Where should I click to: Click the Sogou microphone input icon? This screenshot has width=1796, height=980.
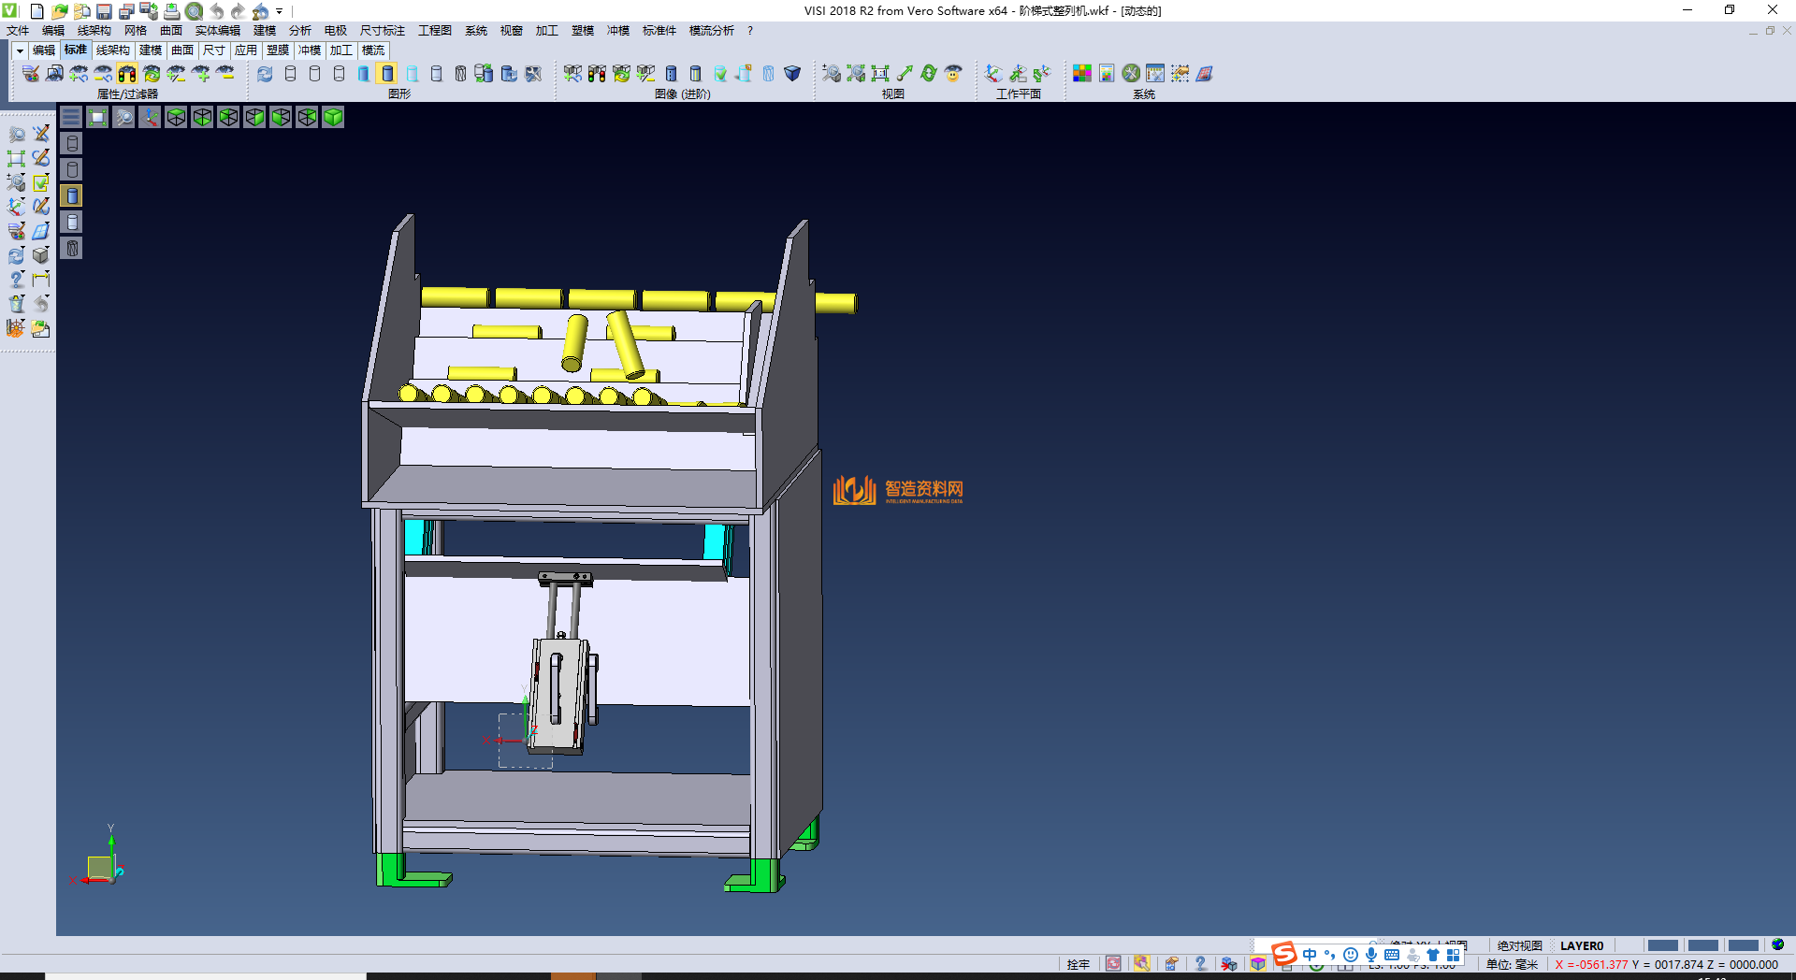tap(1370, 955)
